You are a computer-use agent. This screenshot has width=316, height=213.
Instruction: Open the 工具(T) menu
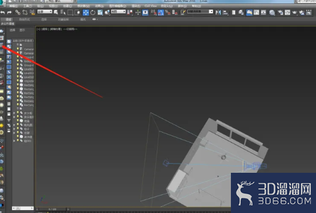27,6
